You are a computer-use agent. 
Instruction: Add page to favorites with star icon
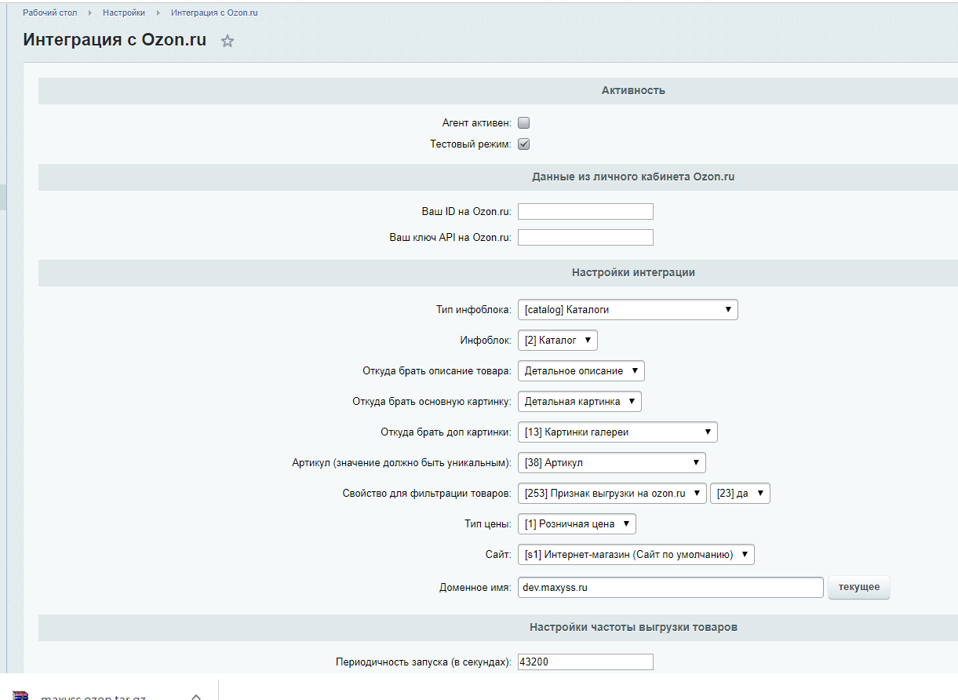228,42
